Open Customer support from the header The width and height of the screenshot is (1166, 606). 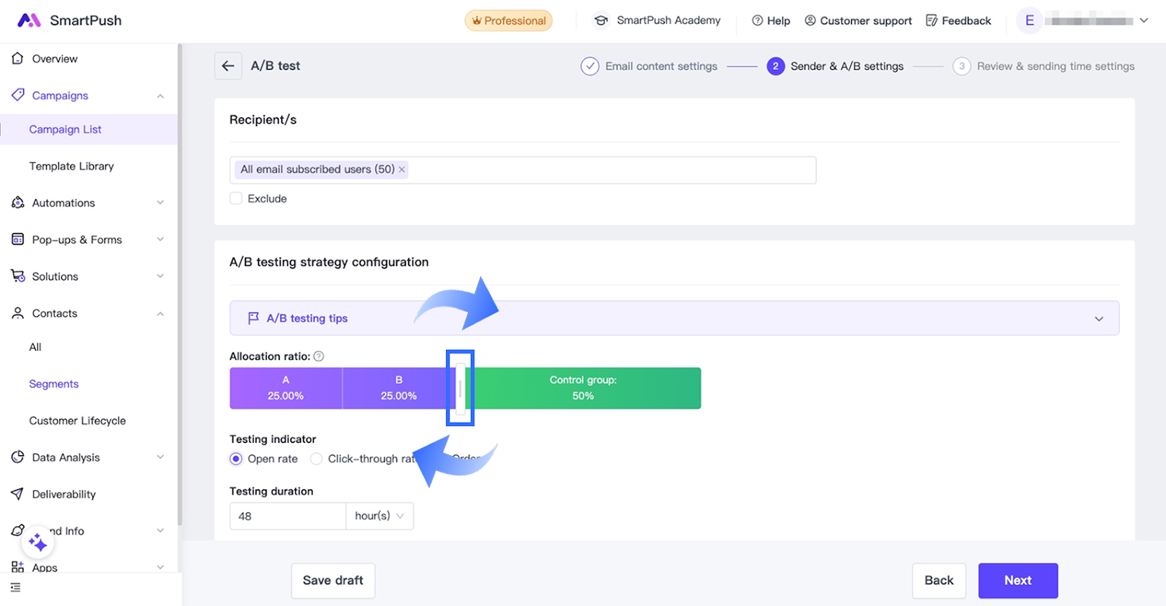tap(858, 20)
